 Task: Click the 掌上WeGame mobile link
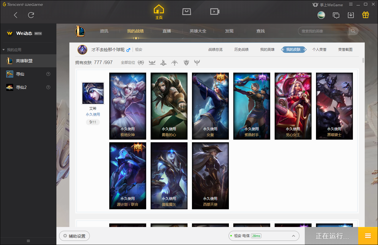[328, 5]
